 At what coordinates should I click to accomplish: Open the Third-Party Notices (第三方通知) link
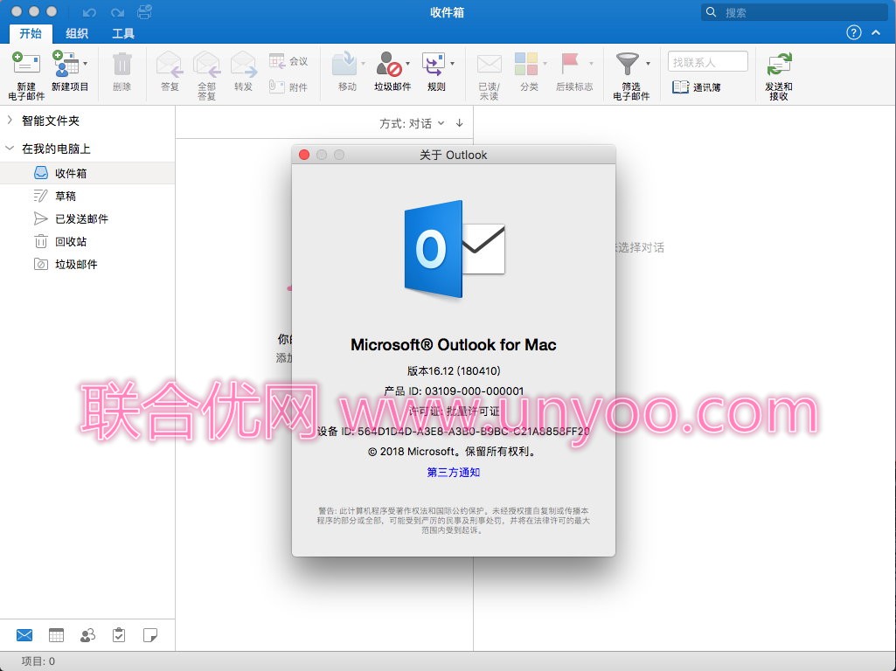pyautogui.click(x=453, y=473)
